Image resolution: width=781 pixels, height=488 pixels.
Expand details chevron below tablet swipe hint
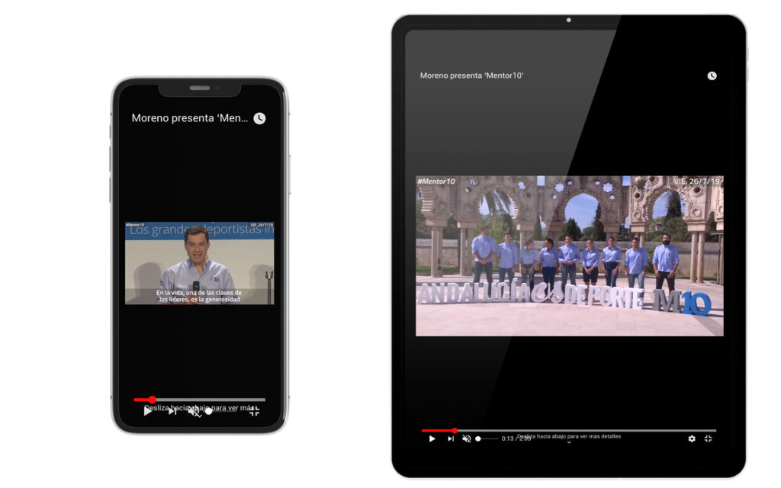(x=569, y=443)
